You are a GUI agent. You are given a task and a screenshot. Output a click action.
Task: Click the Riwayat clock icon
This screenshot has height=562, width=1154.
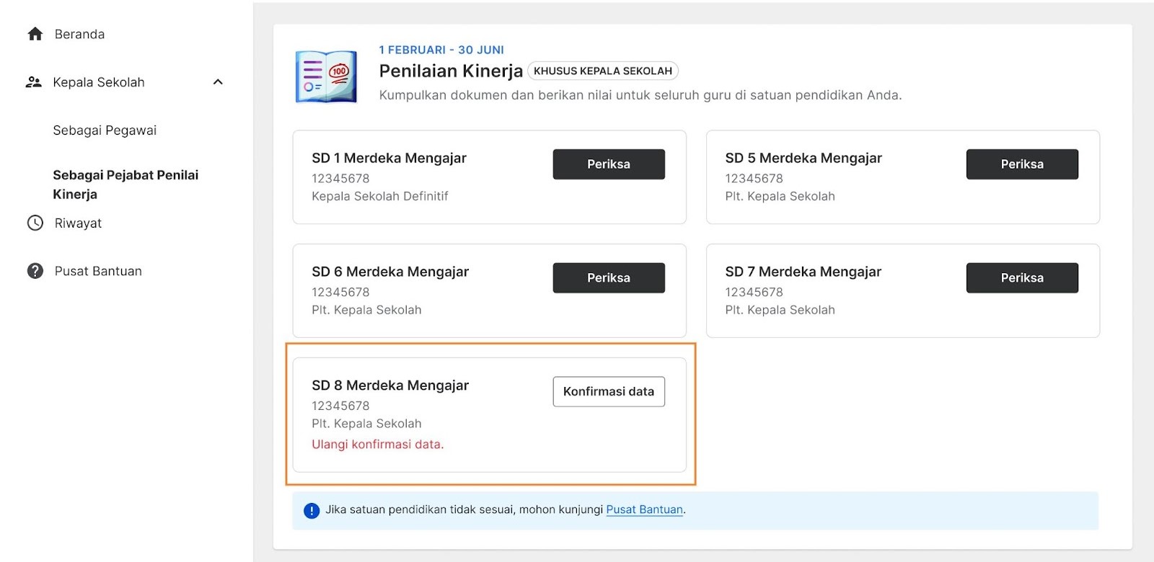click(x=35, y=223)
